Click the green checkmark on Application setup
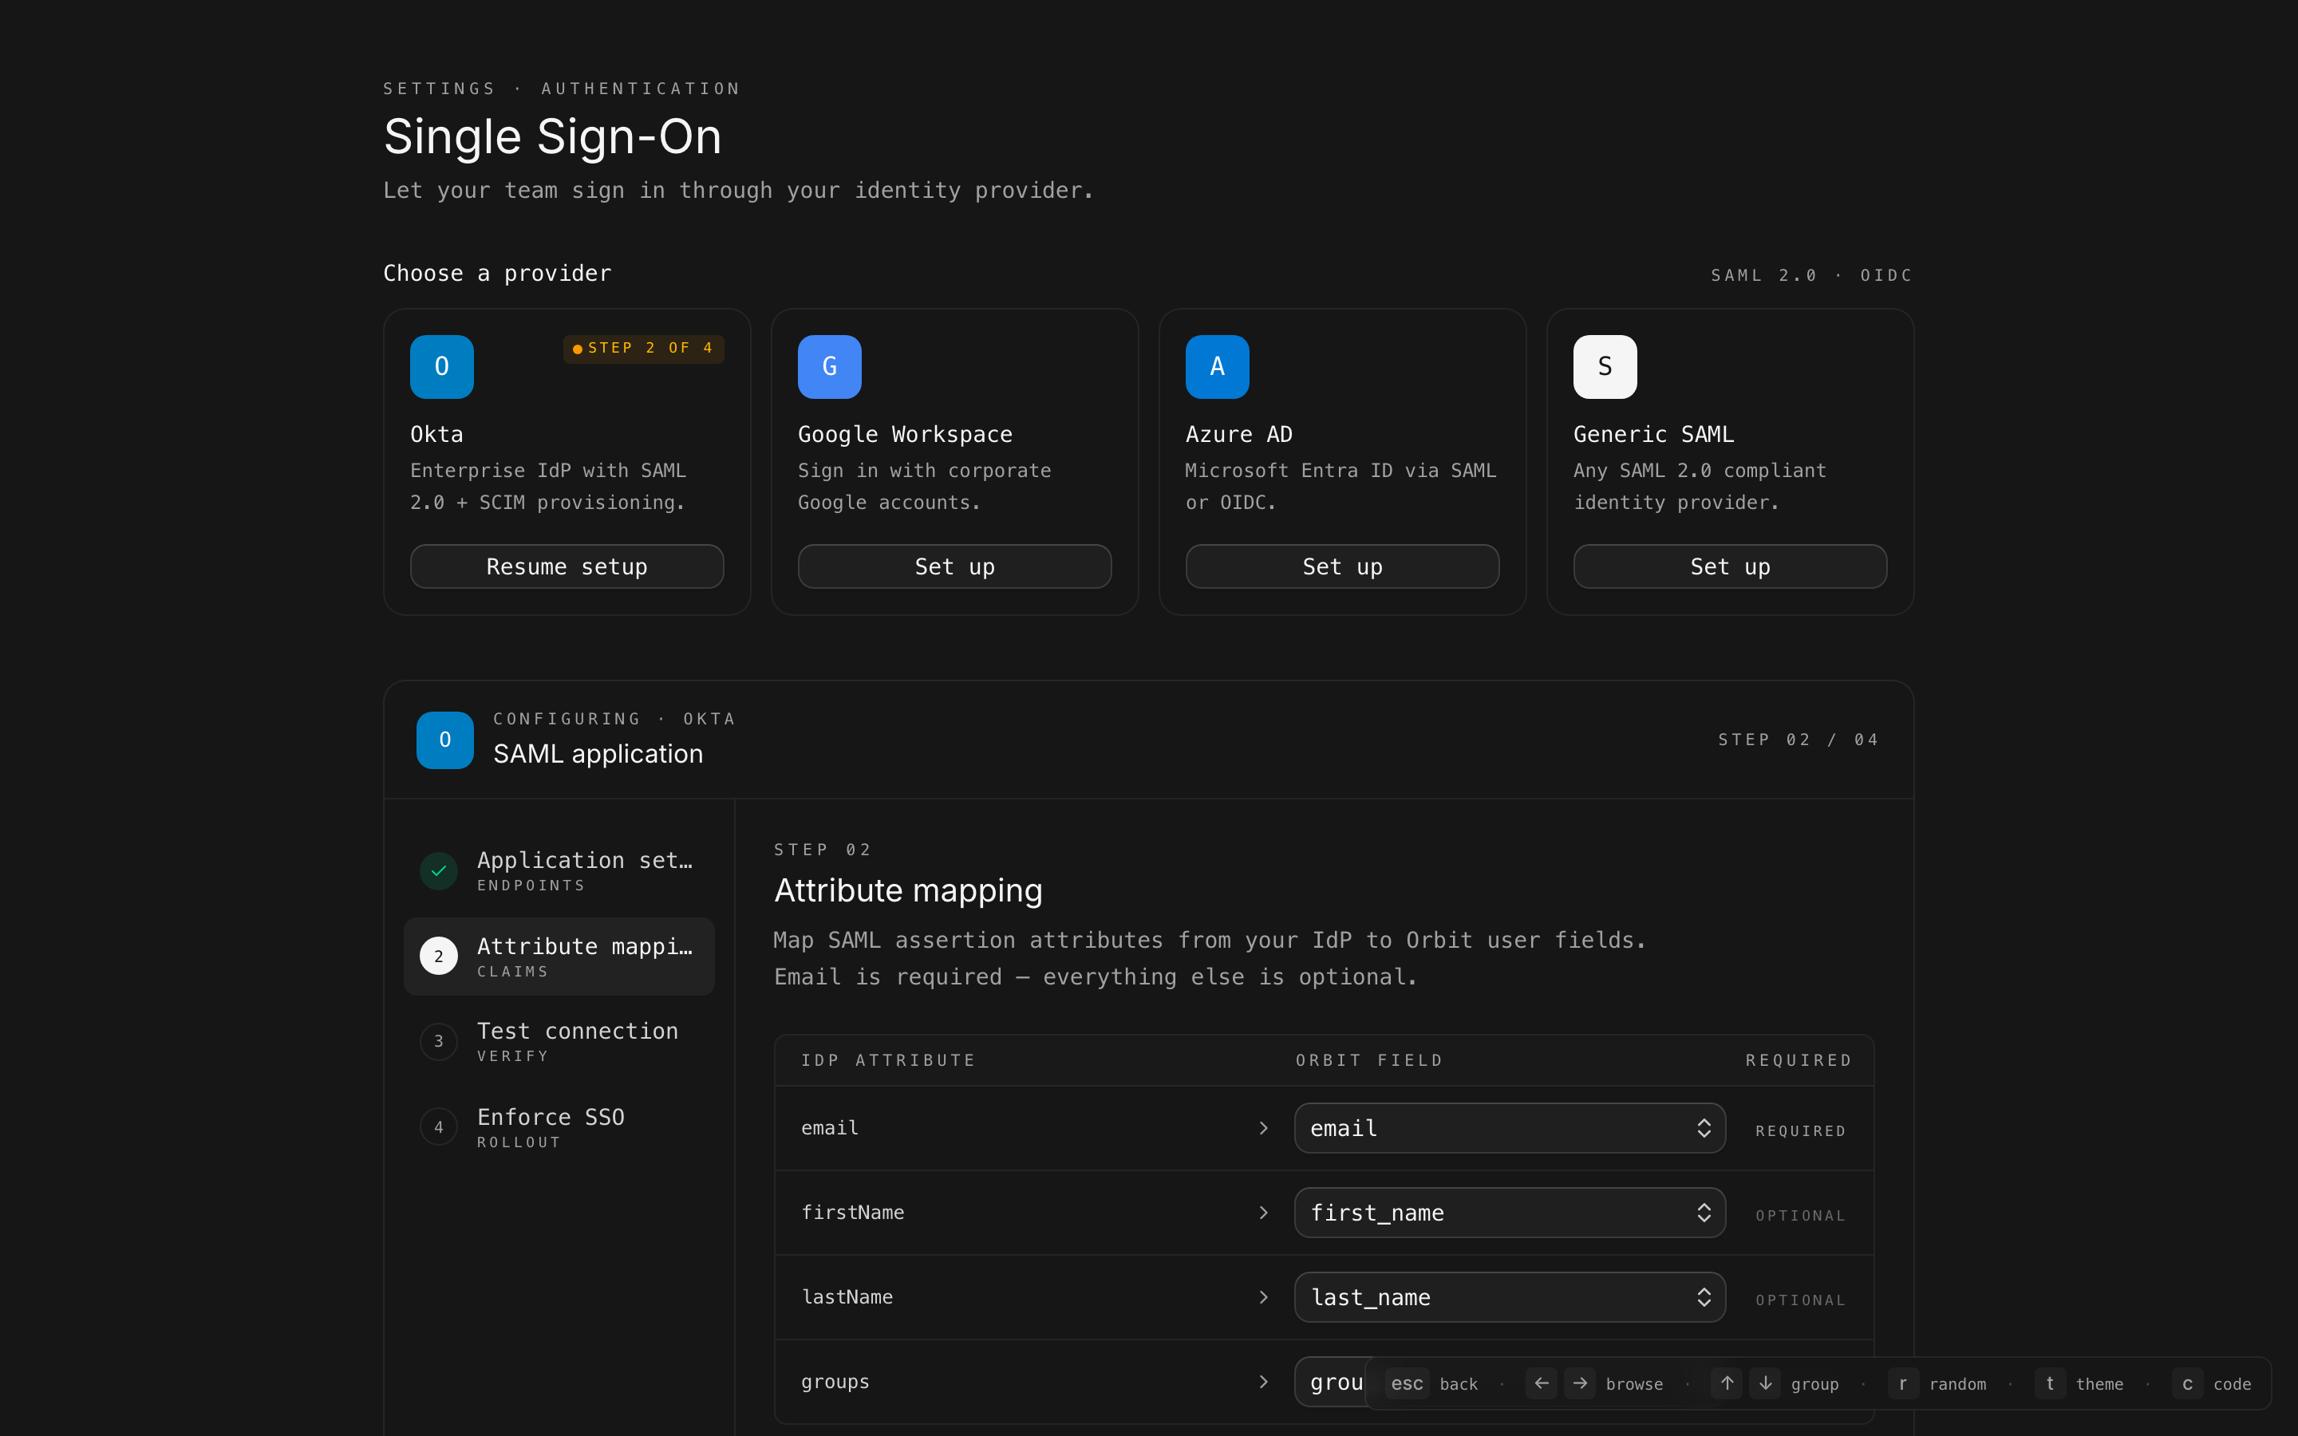Viewport: 2298px width, 1436px height. coord(439,870)
